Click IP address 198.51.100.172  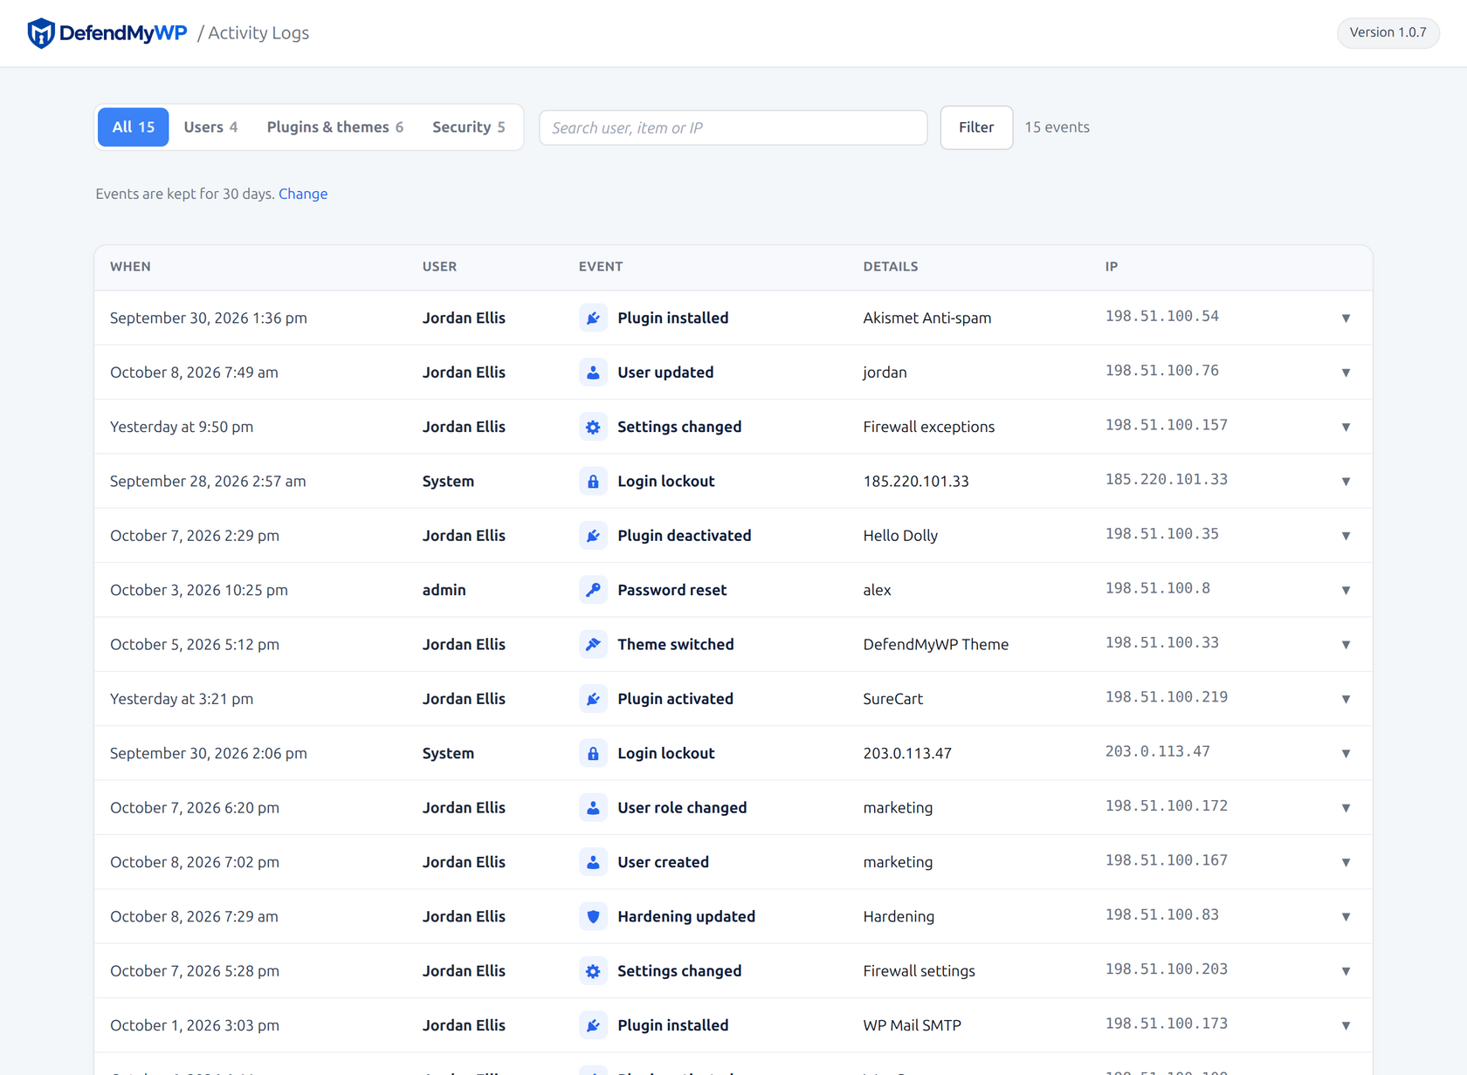coord(1166,806)
